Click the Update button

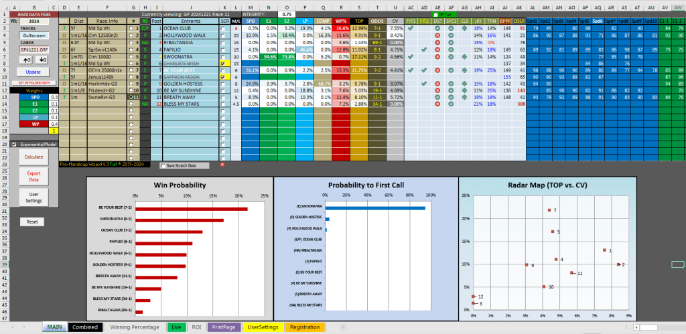click(33, 71)
